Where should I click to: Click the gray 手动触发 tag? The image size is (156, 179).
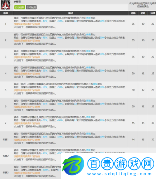point(31,8)
